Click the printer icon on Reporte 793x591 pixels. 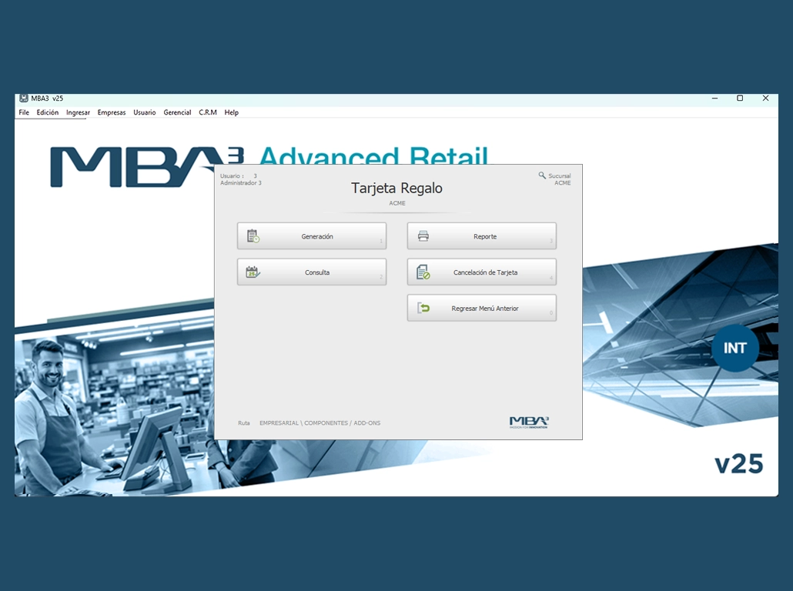[423, 236]
